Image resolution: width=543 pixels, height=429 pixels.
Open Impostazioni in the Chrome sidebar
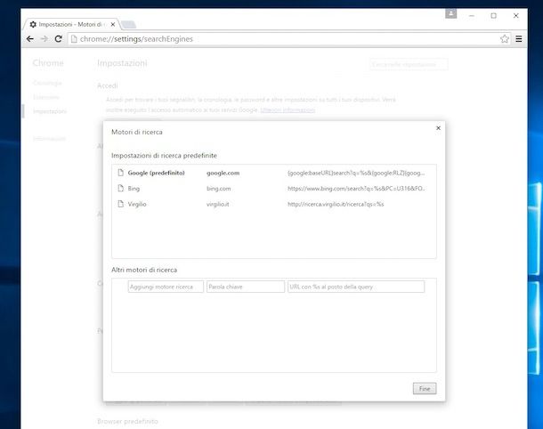50,111
